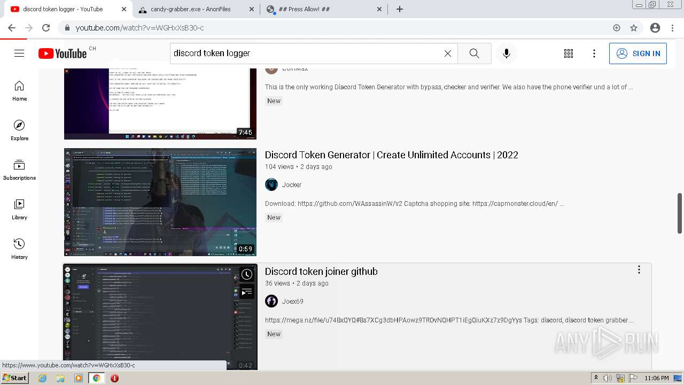Go to YouTube home via logo

pyautogui.click(x=63, y=53)
